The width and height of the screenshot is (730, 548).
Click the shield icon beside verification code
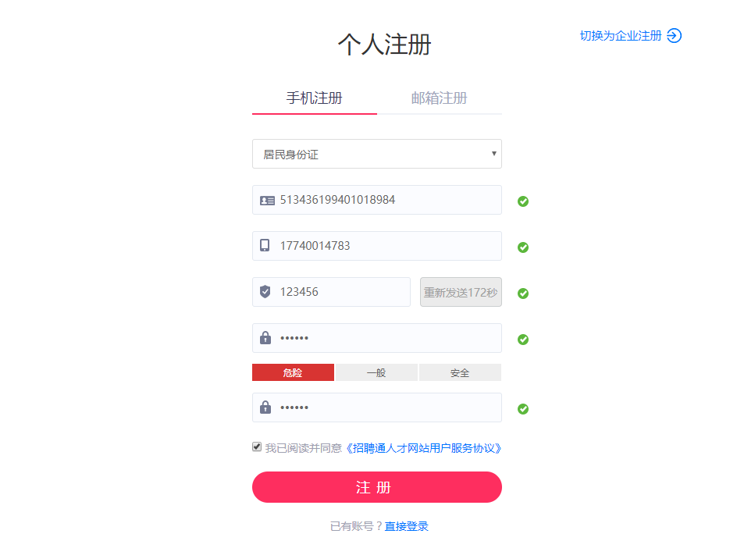coord(265,292)
